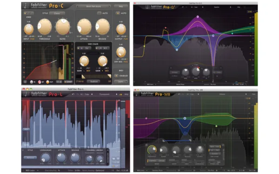Image resolution: width=279 pixels, height=174 pixels.
Task: Click the Pro-Q band Frequency knob
Action: point(185,72)
